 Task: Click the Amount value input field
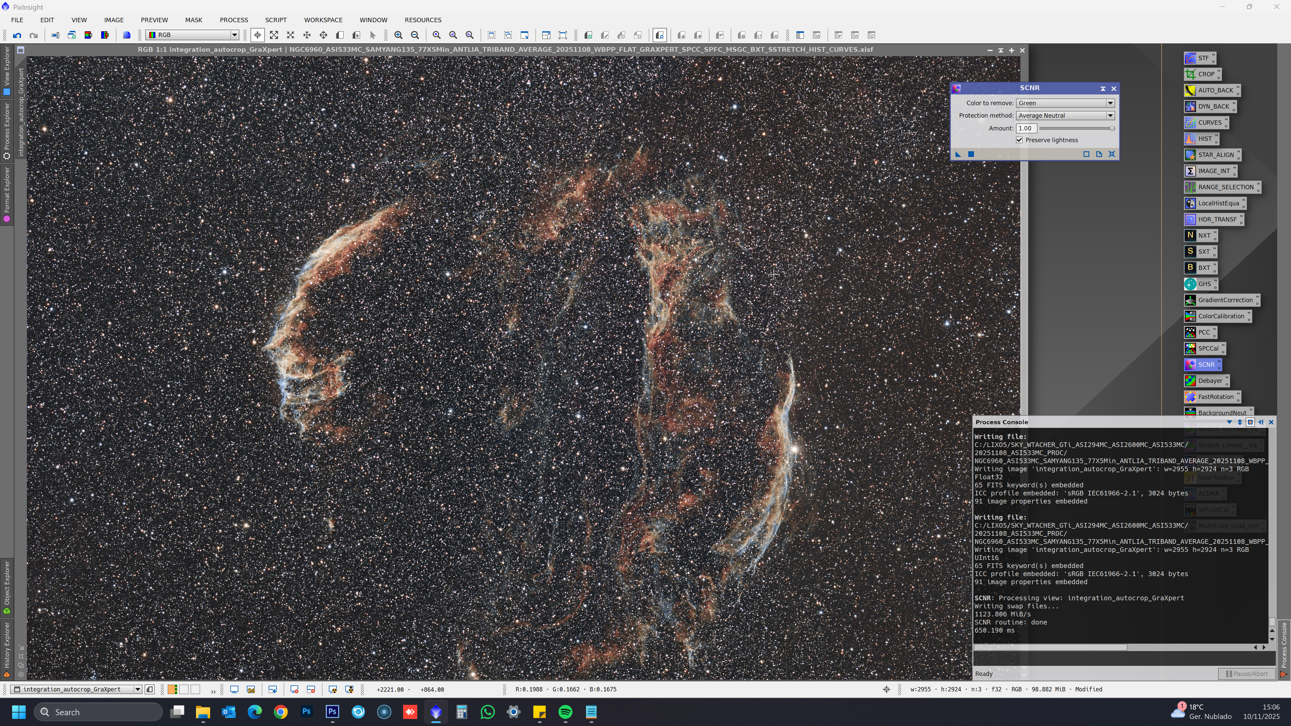(1026, 129)
